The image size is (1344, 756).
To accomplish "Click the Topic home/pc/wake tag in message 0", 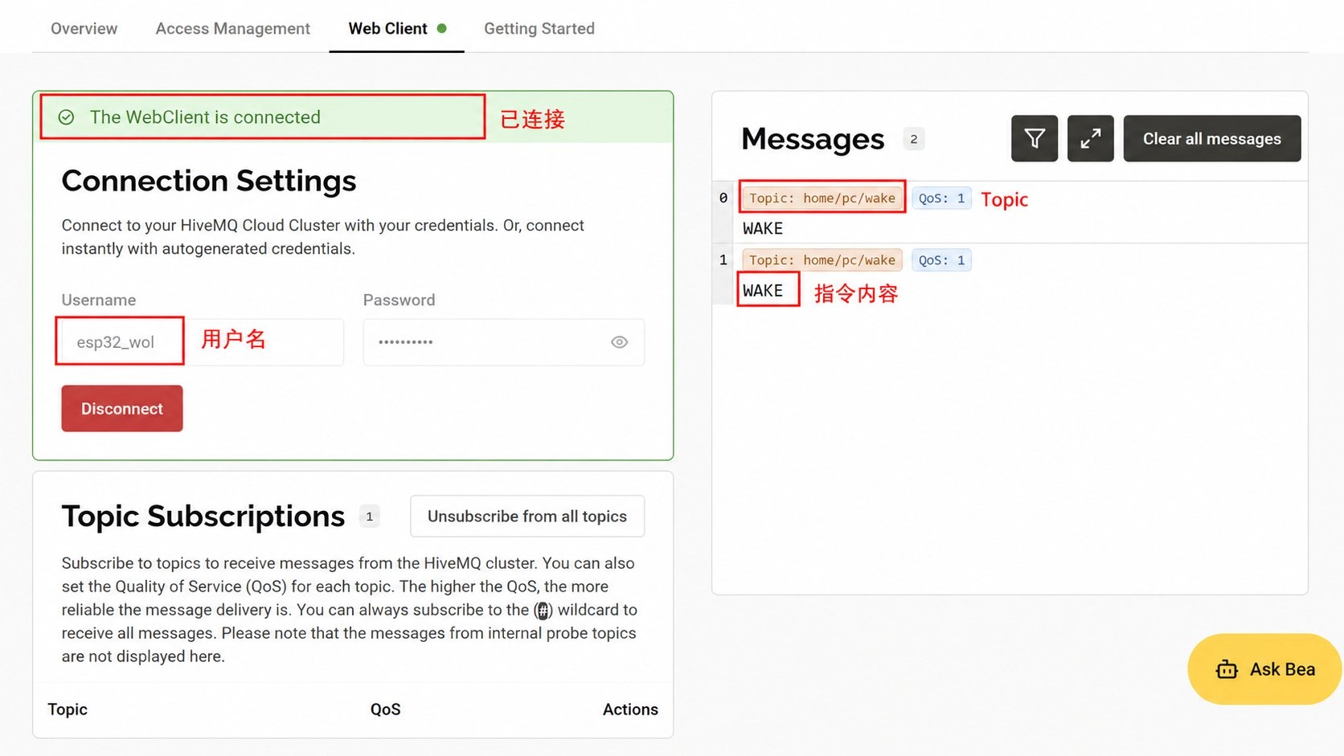I will point(822,198).
